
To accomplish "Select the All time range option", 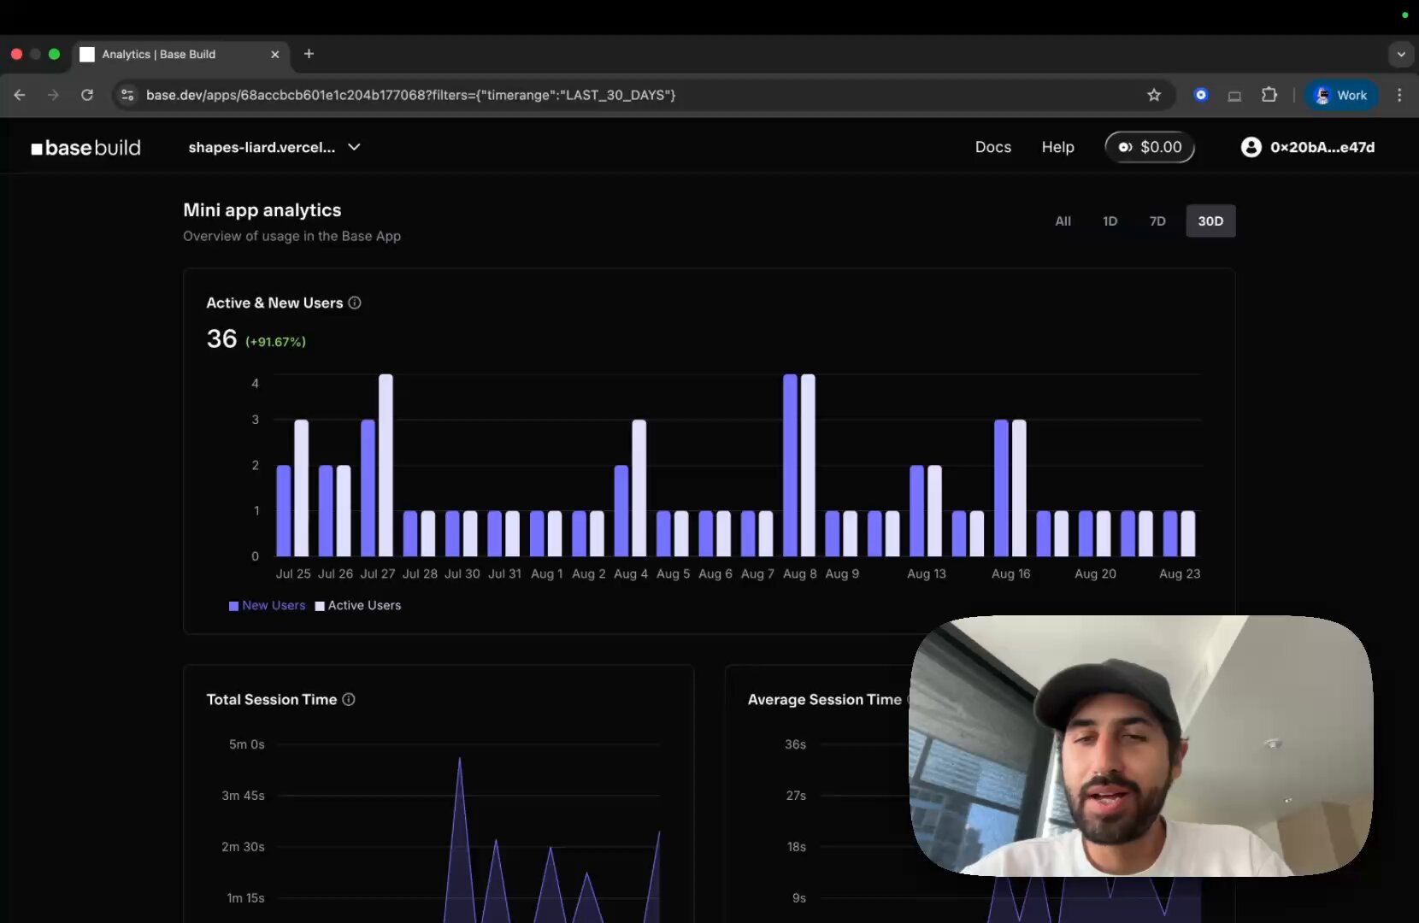I will 1063,220.
